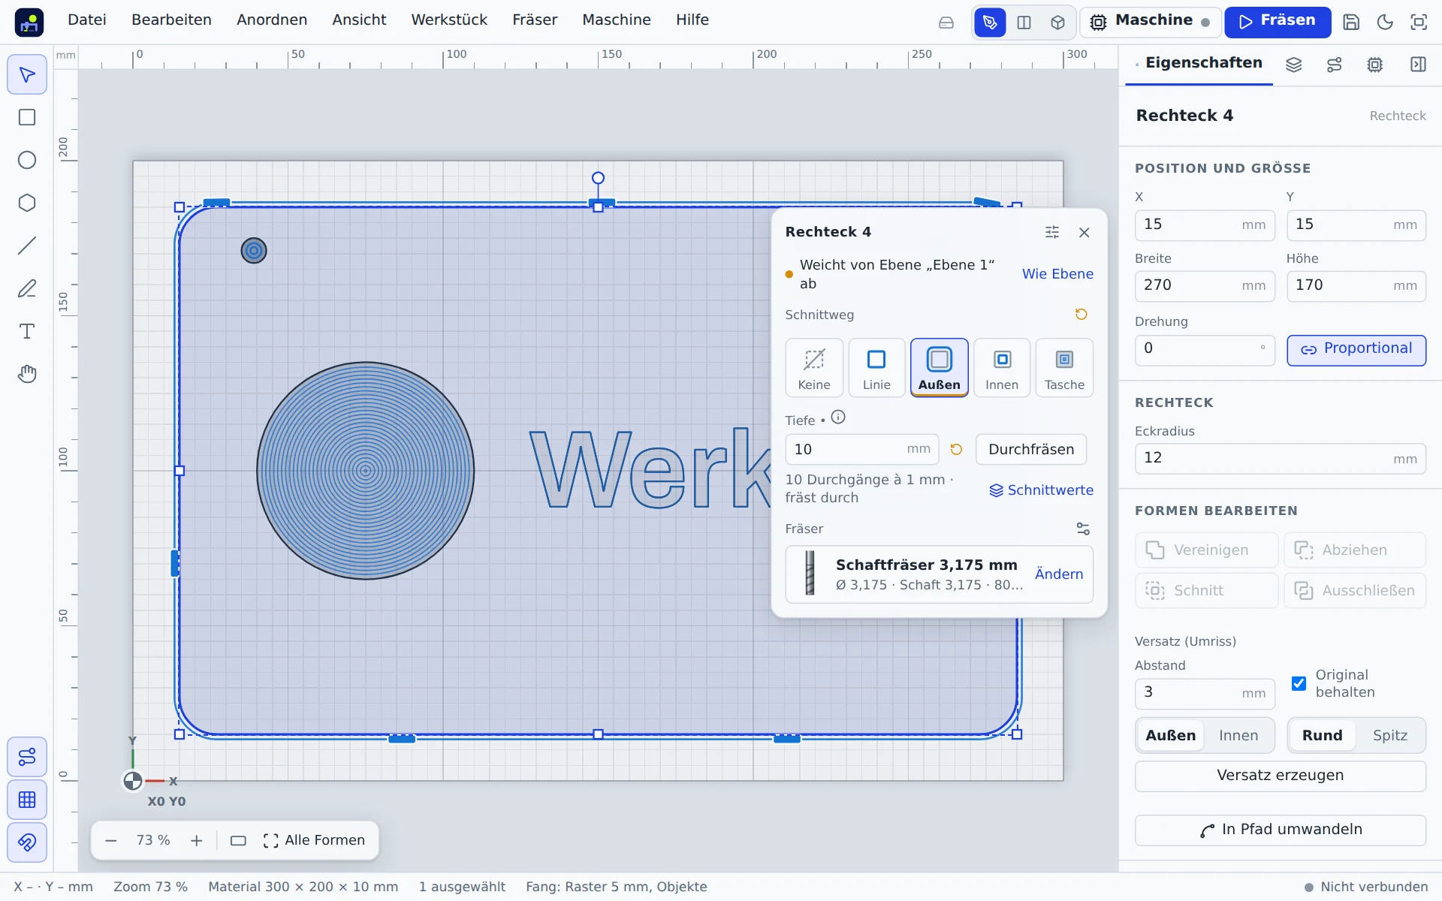The height and width of the screenshot is (901, 1442).
Task: Select the freehand pencil tool
Action: click(x=27, y=288)
